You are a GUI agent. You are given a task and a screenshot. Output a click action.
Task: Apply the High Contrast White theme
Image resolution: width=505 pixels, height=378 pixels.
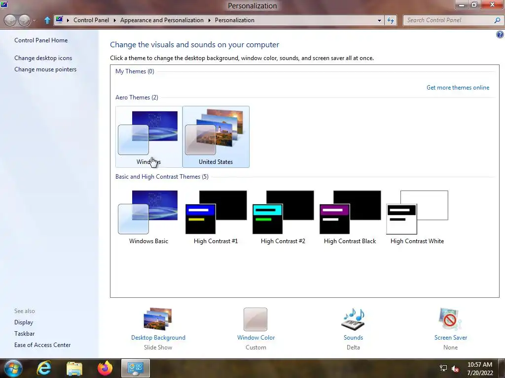pyautogui.click(x=417, y=217)
